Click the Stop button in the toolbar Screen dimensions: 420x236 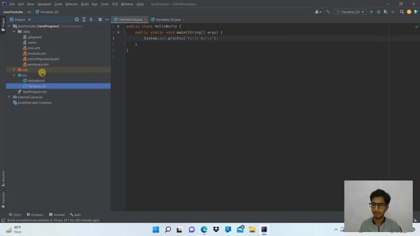(x=393, y=12)
